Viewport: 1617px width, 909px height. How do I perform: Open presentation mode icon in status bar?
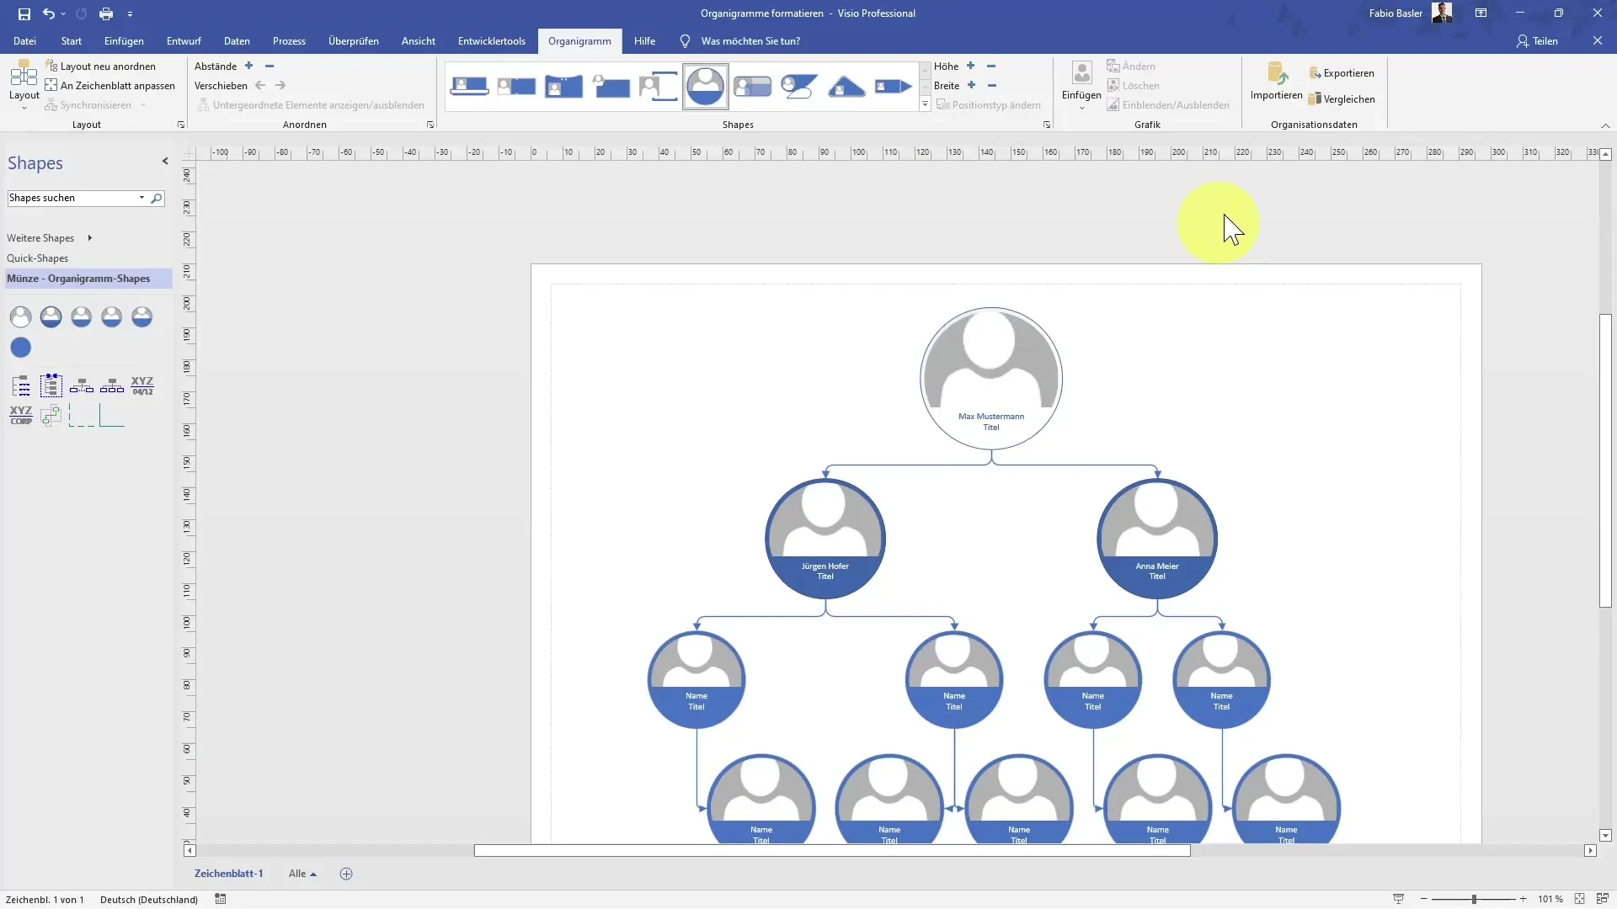(x=1398, y=899)
